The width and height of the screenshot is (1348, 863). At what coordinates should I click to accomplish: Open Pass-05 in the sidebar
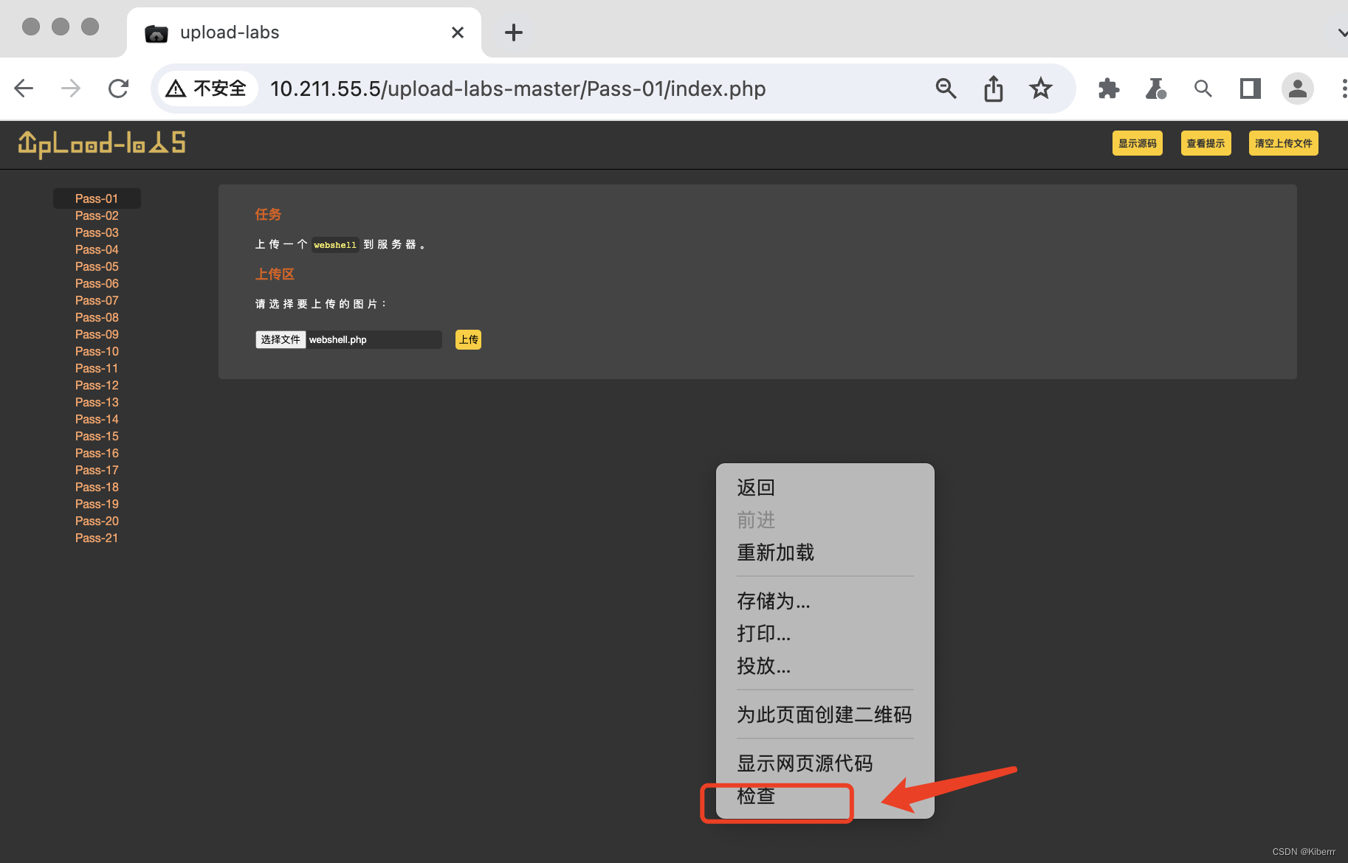[x=97, y=266]
